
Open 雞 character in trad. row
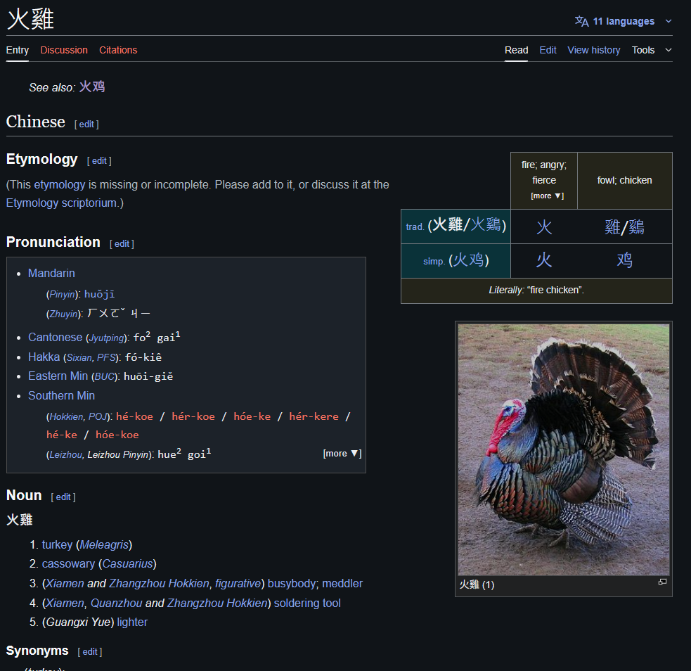point(612,227)
